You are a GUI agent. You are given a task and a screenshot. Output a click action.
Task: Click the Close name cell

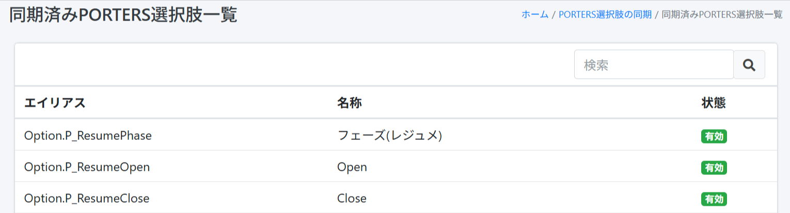pyautogui.click(x=352, y=198)
